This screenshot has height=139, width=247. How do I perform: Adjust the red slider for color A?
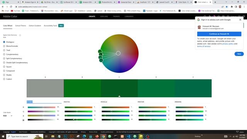click(x=42, y=107)
